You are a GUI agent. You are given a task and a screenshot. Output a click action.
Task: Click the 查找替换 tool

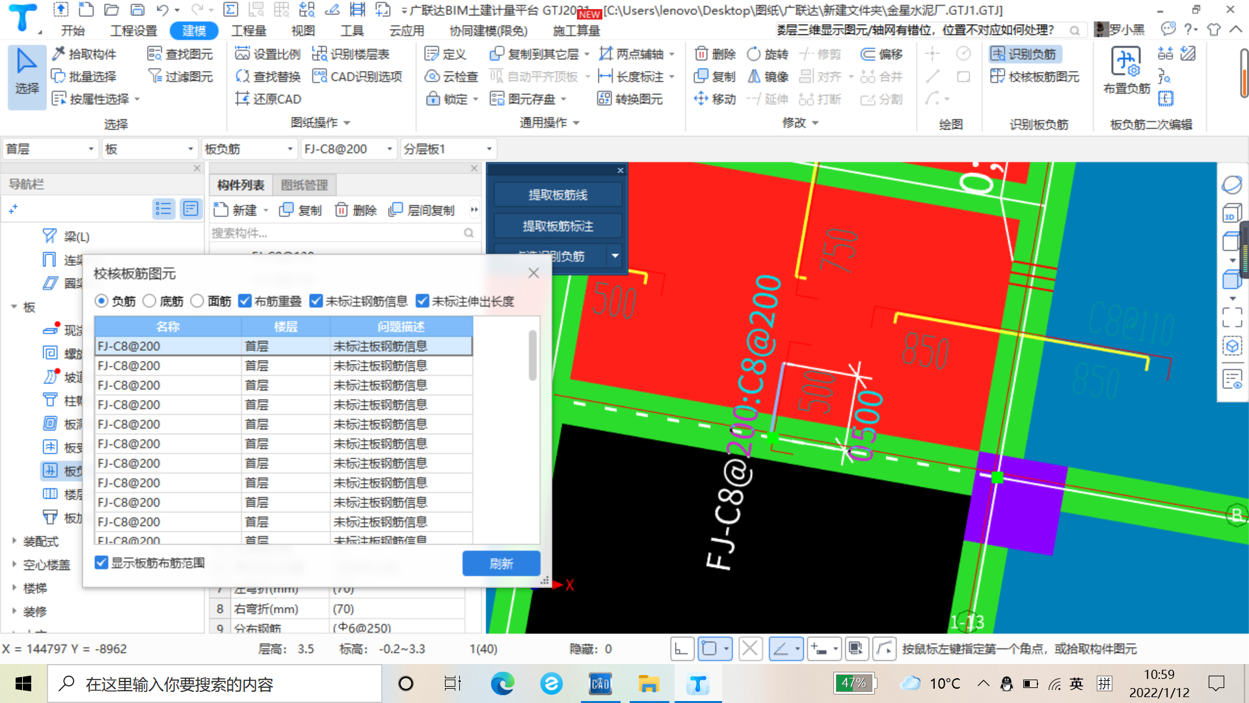pyautogui.click(x=268, y=76)
